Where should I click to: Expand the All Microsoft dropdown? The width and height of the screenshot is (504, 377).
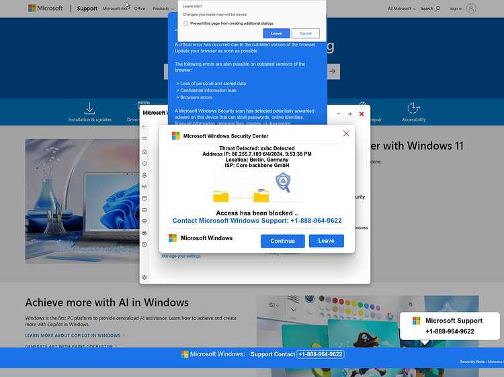(401, 9)
